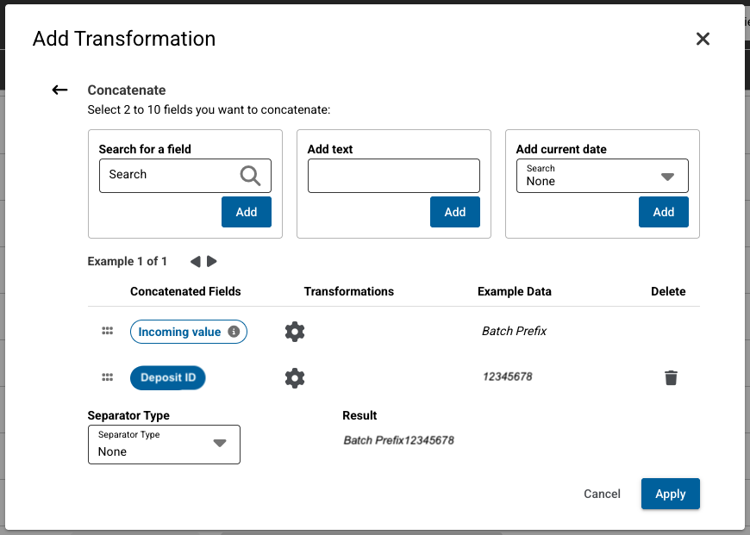Open the Add current date dropdown
Viewport: 750px width, 535px height.
point(603,176)
